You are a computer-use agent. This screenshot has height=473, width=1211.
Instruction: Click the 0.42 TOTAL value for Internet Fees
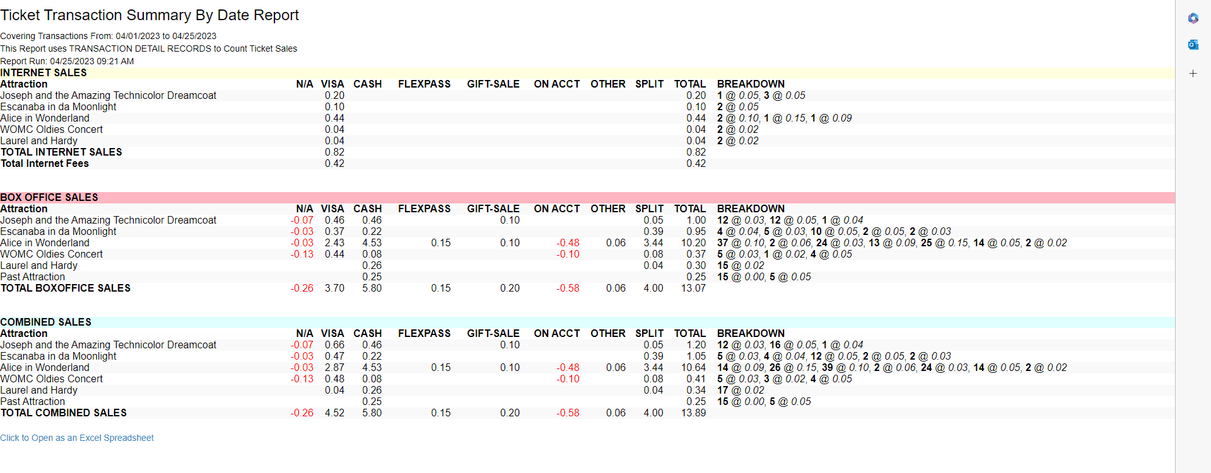coord(696,164)
